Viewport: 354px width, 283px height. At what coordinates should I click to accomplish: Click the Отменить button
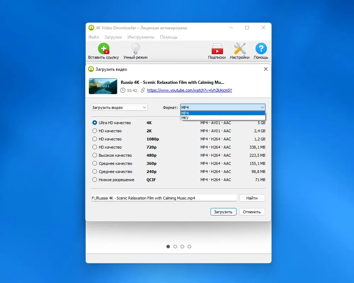point(252,212)
